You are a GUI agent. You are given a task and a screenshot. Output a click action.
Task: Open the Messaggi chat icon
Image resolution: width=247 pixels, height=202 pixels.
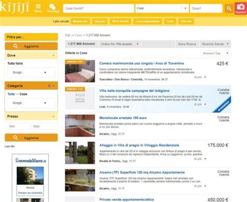(x=53, y=8)
